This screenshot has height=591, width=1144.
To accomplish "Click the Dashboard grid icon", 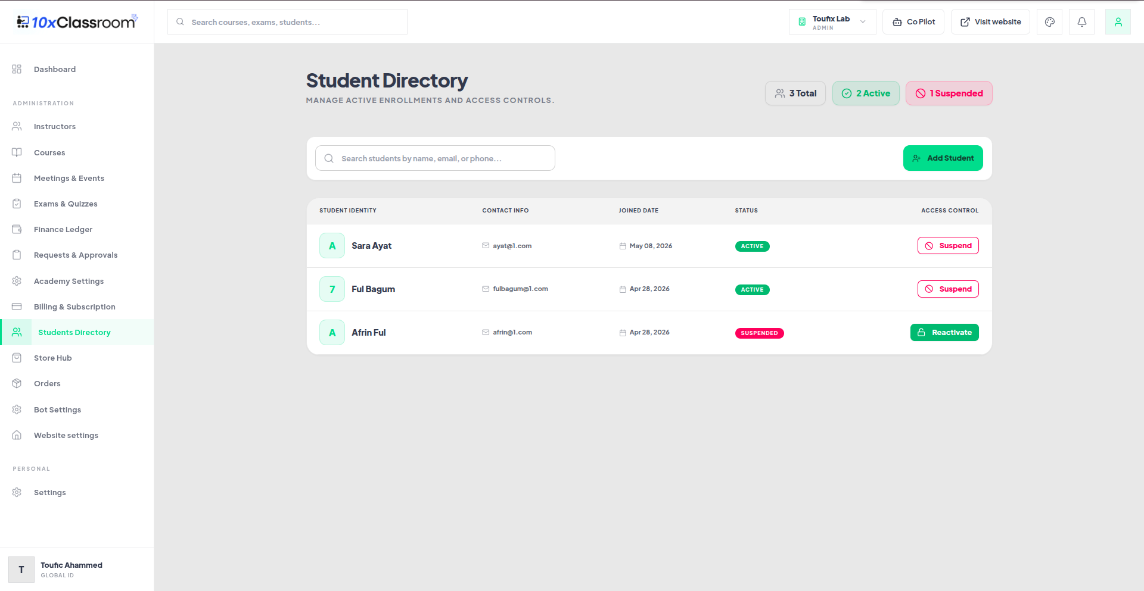I will pyautogui.click(x=17, y=69).
